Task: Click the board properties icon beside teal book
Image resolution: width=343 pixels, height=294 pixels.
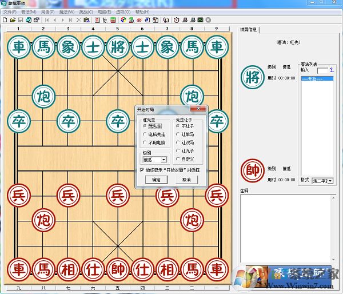Action: 37,20
